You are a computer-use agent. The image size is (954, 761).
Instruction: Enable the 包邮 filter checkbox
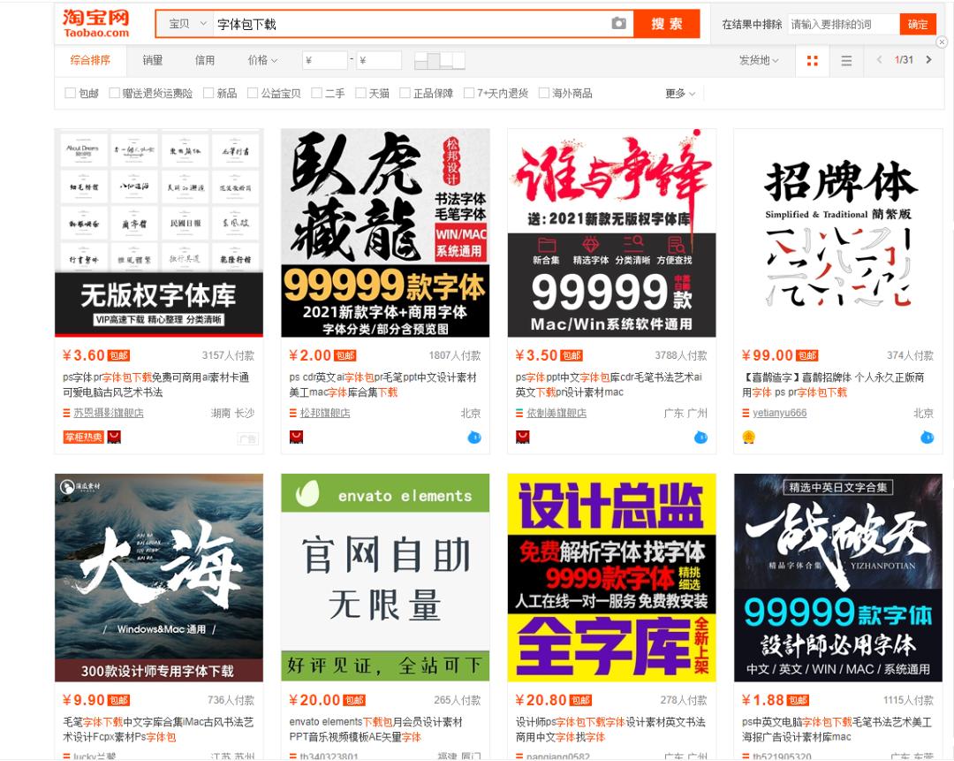click(70, 93)
